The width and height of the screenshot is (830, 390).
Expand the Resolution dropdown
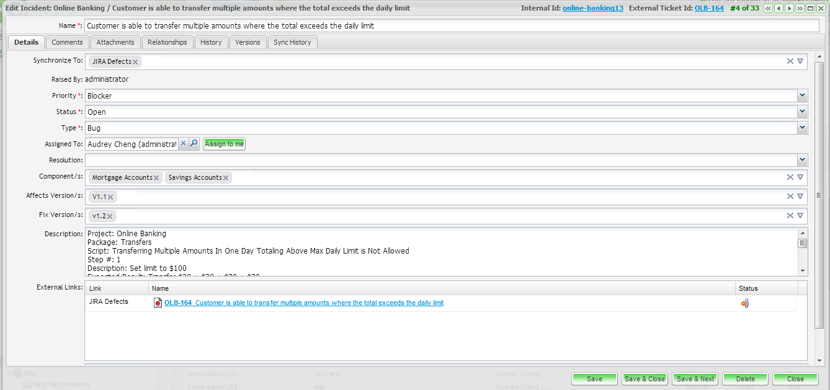pos(802,160)
